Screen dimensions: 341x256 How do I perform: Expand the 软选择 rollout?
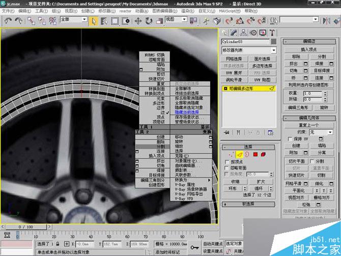[249, 204]
